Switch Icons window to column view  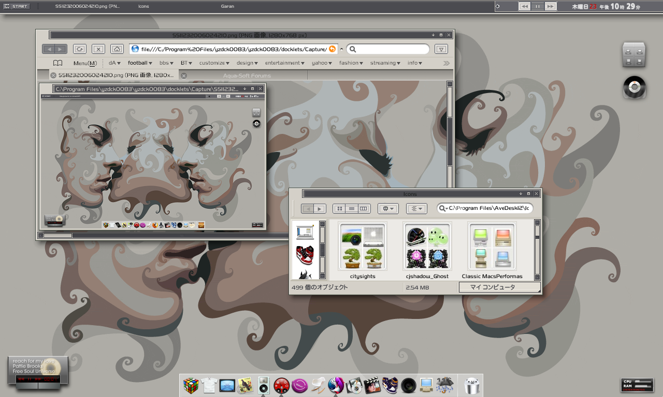point(364,209)
